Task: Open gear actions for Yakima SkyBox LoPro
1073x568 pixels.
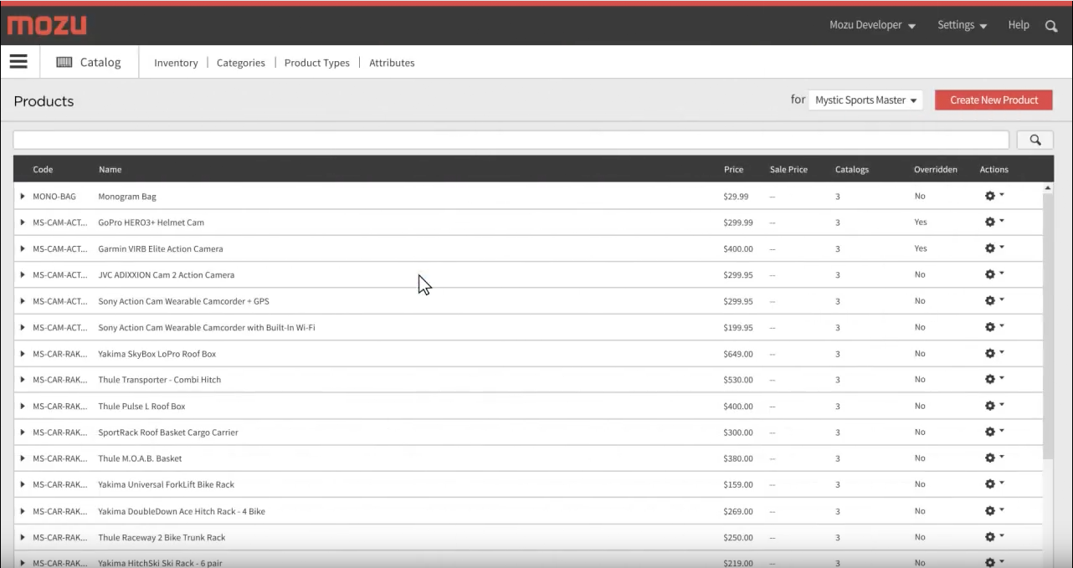Action: [994, 353]
